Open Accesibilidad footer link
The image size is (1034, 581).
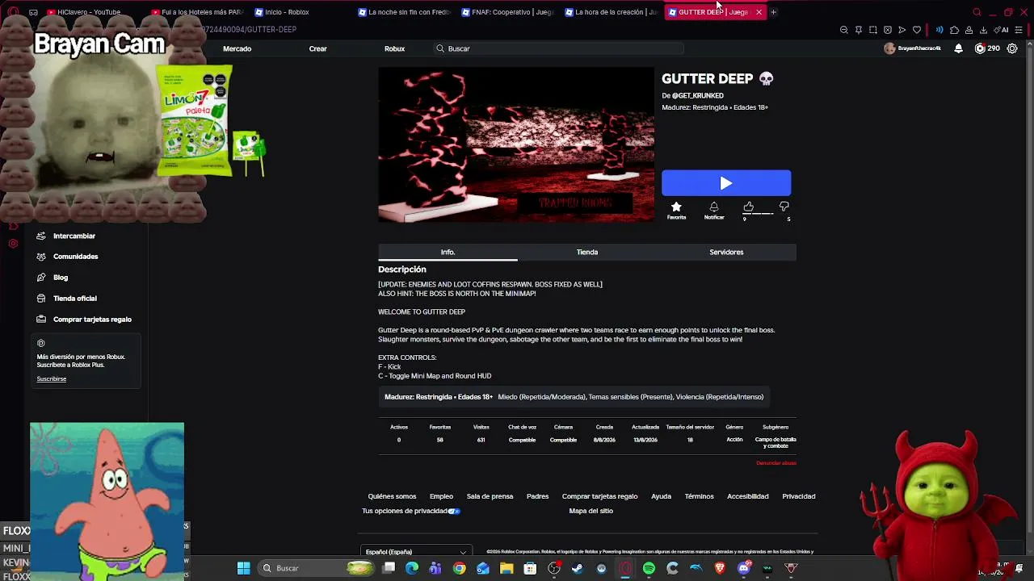tap(747, 496)
